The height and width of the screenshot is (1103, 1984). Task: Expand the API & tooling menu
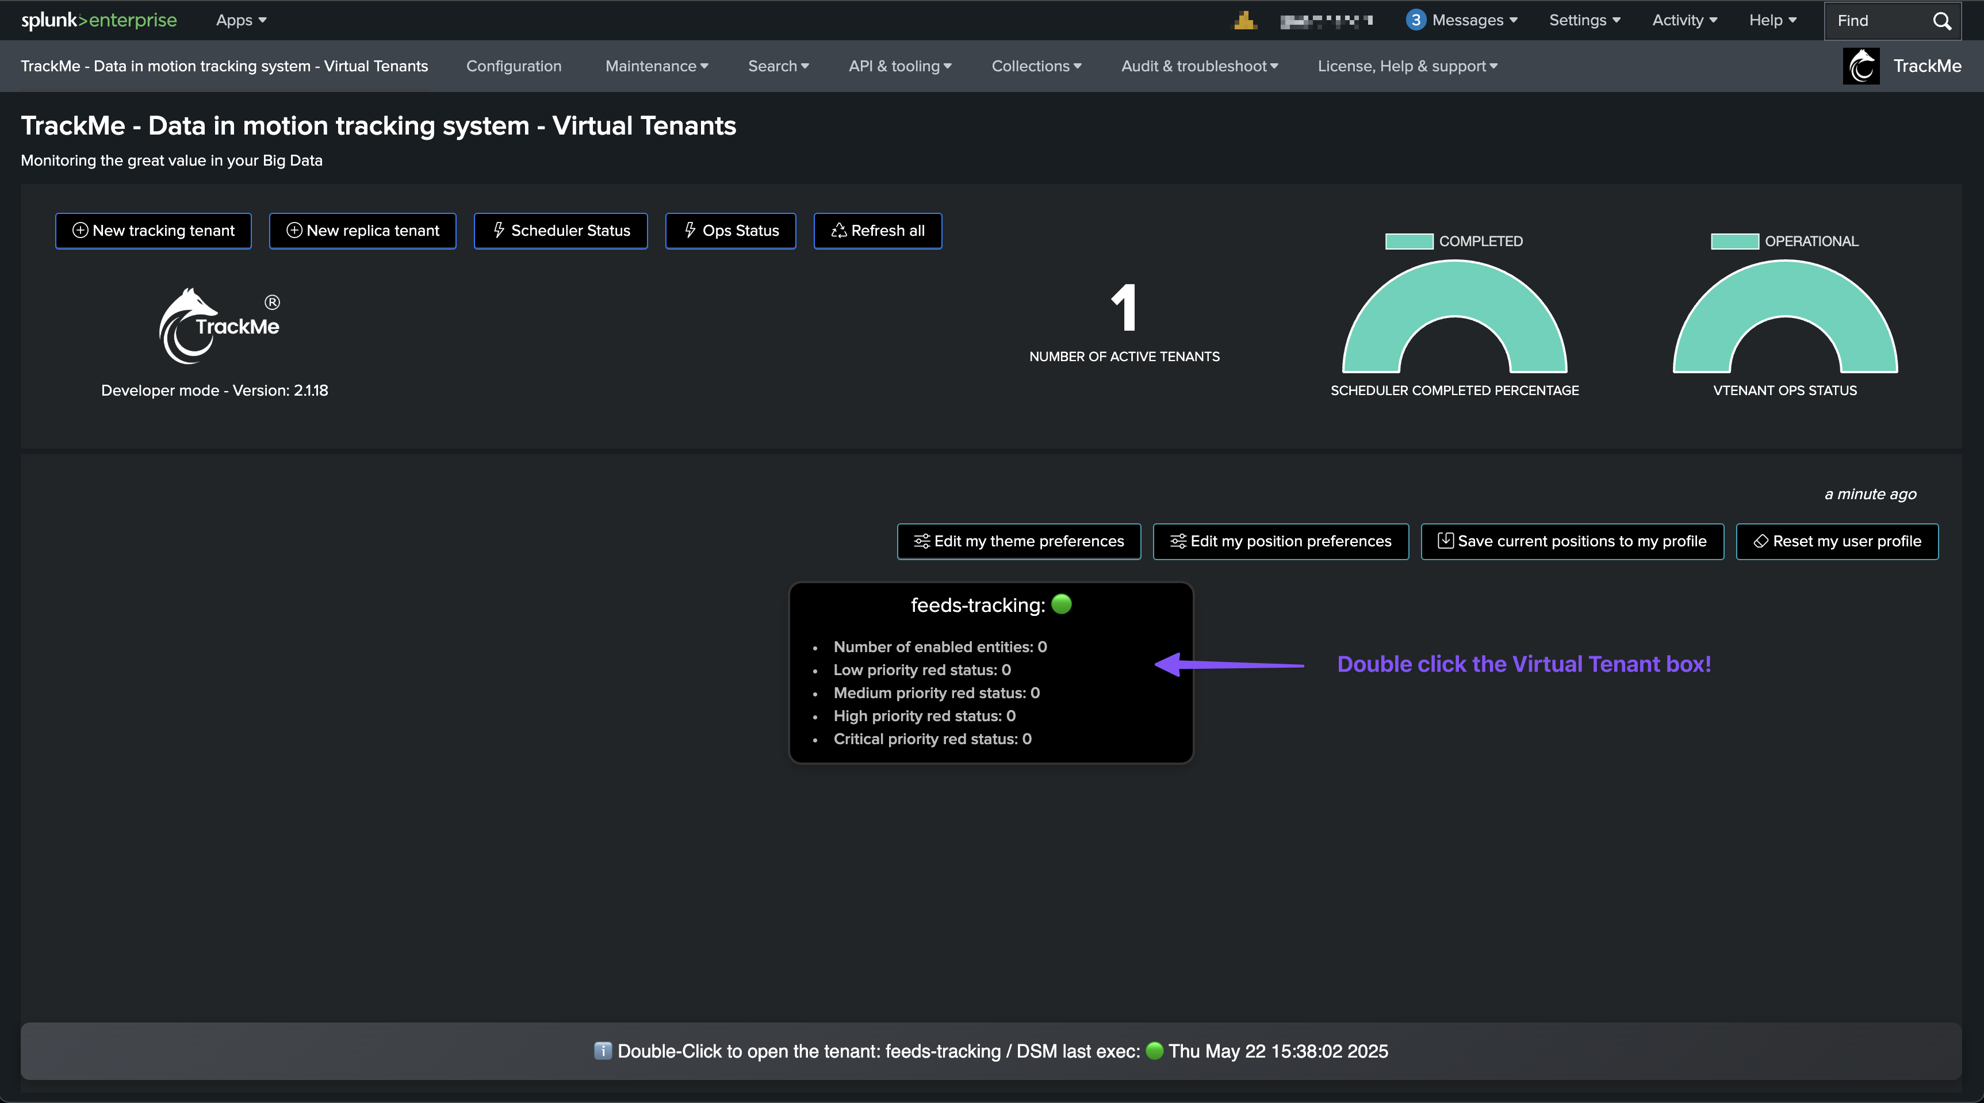[x=899, y=66]
